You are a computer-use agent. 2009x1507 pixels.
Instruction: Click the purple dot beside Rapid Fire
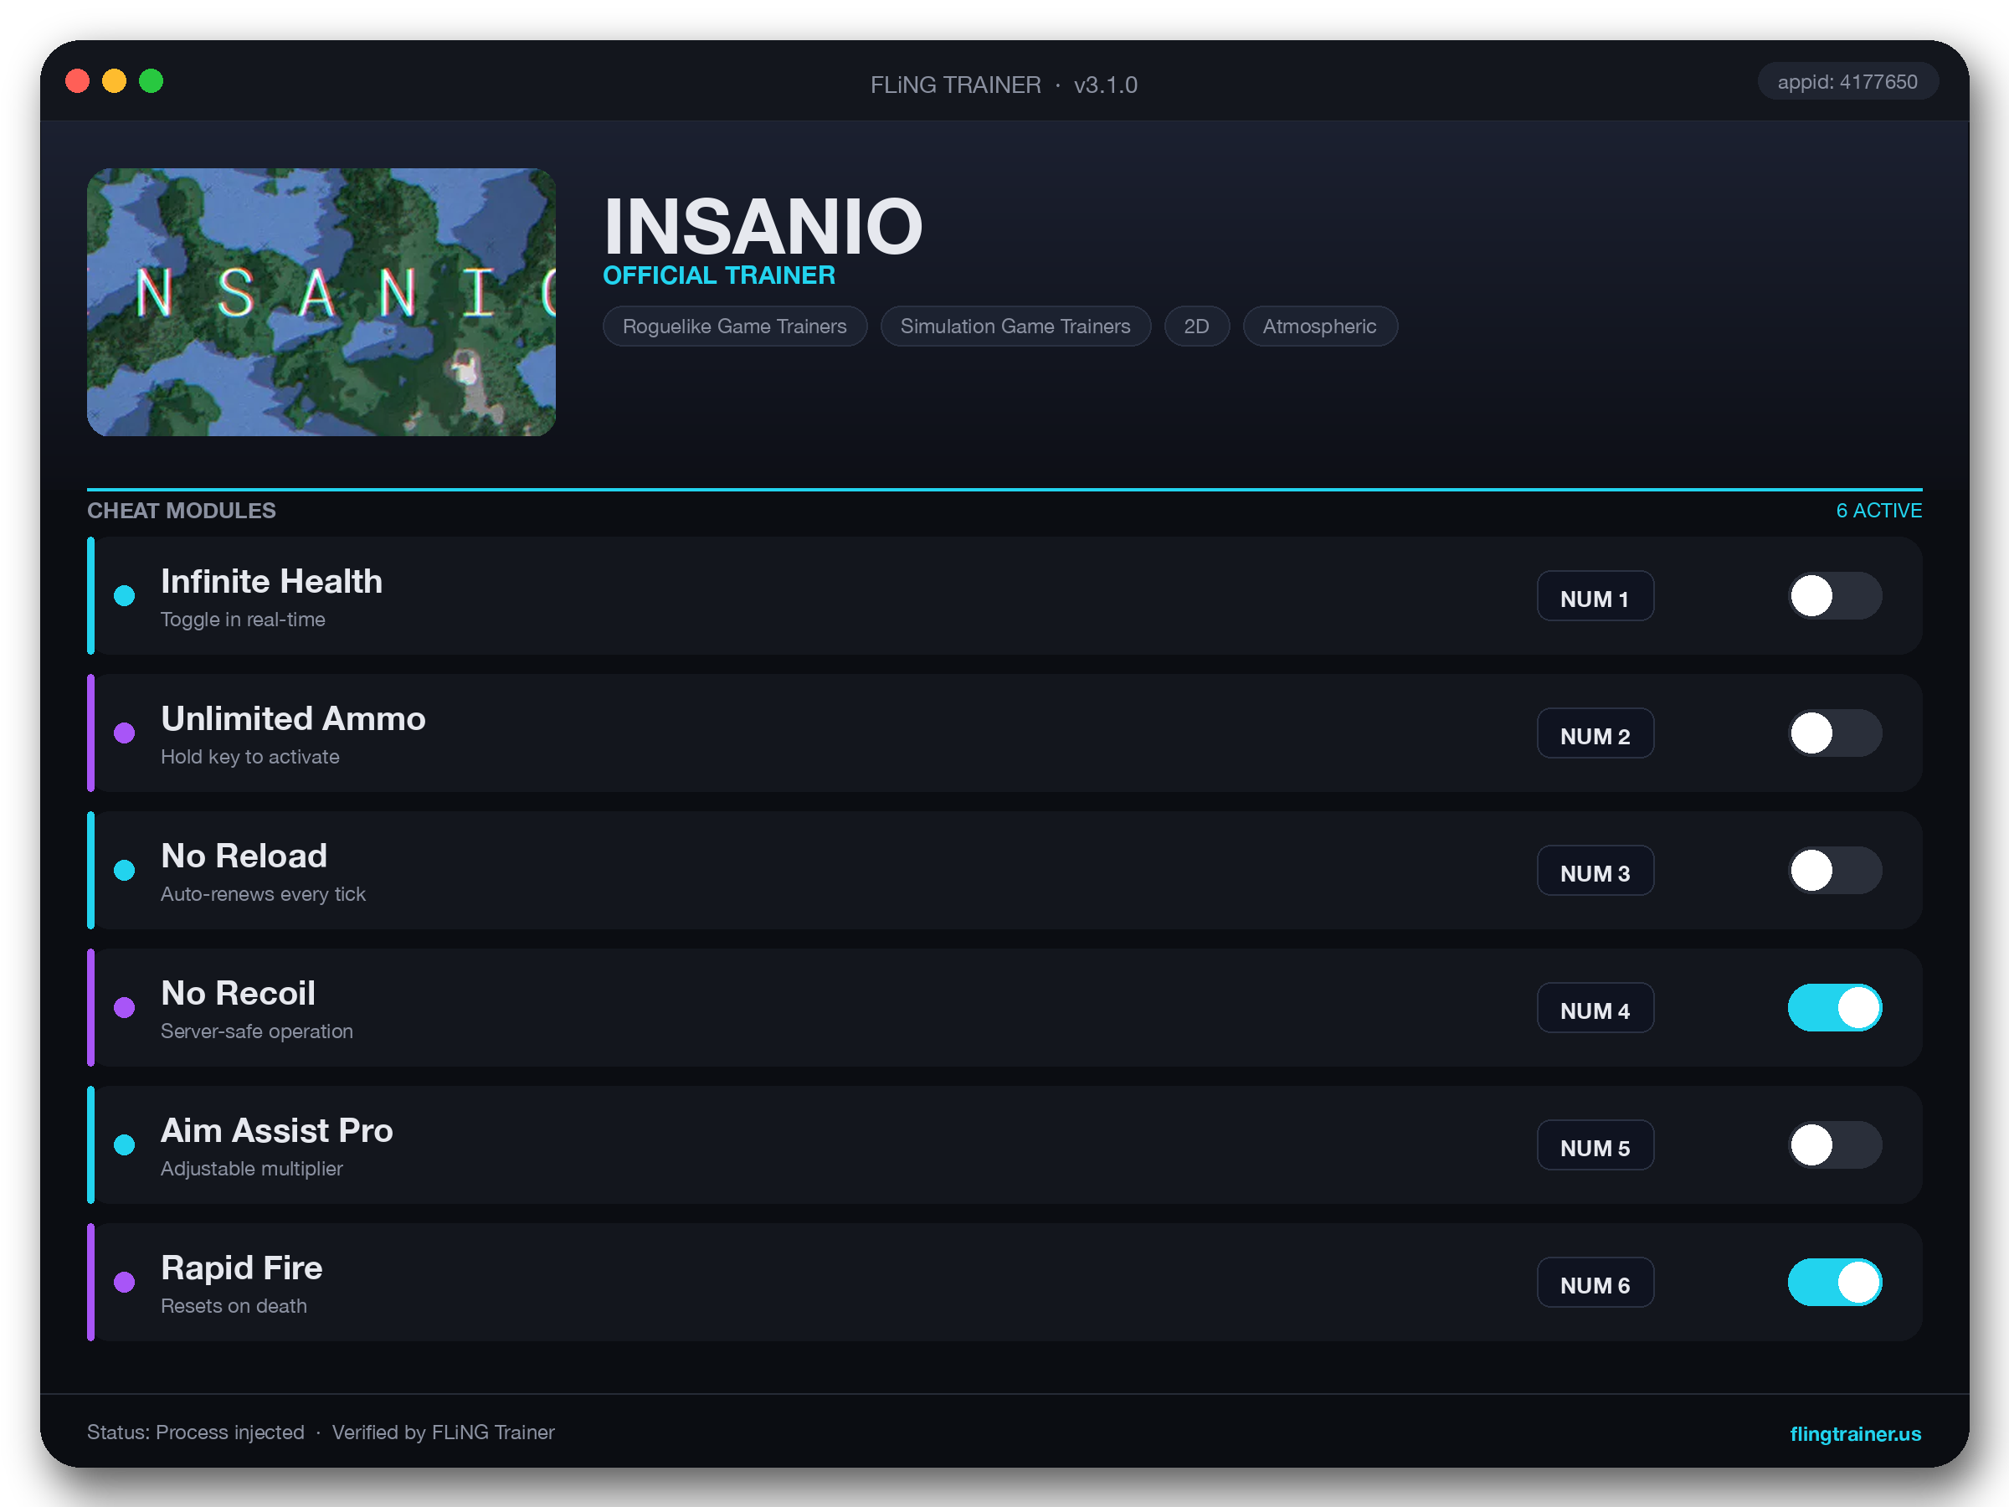click(125, 1282)
